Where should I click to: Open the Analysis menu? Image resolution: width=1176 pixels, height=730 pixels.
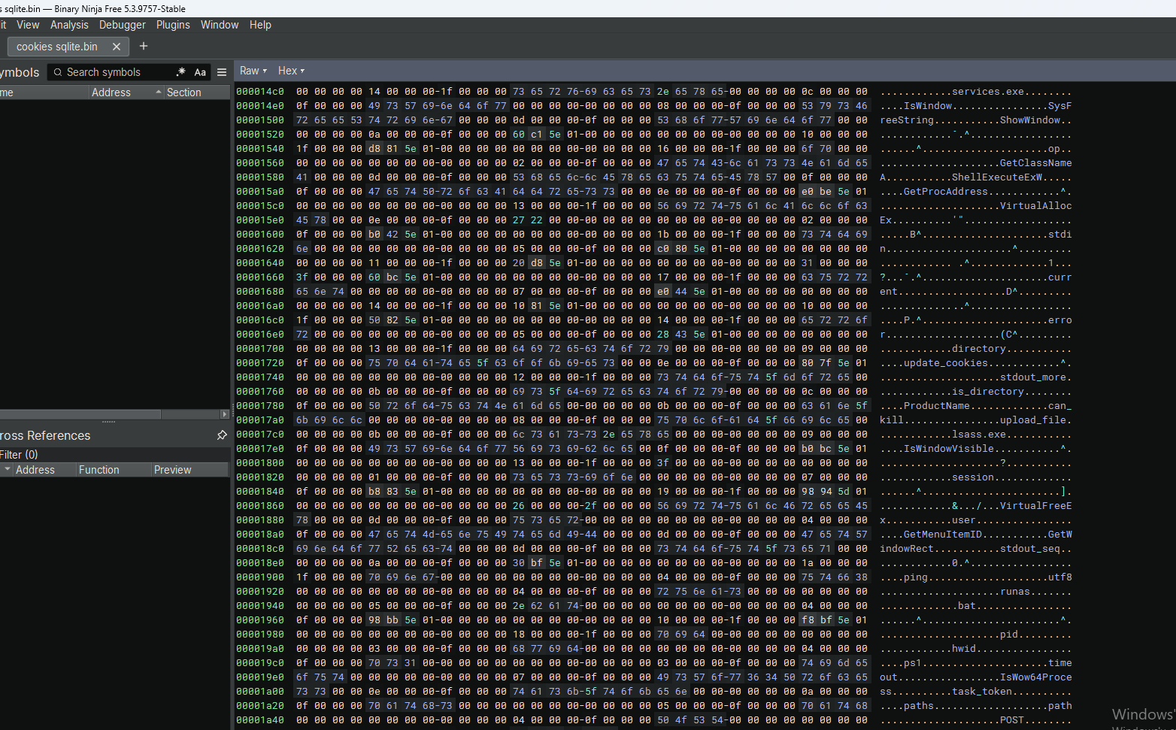[x=69, y=25]
